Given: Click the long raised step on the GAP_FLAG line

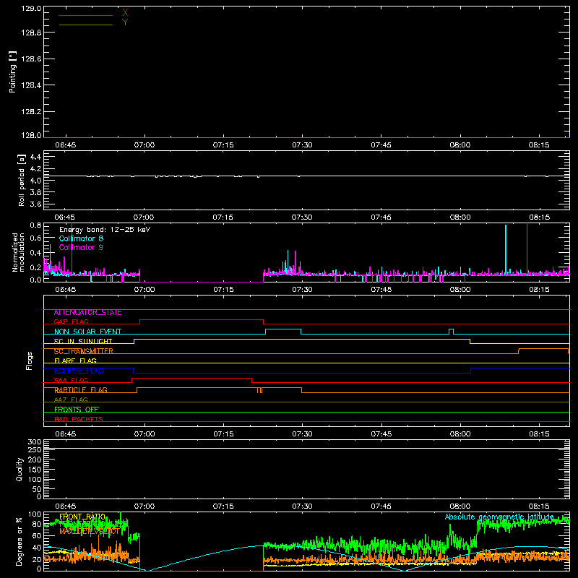Looking at the screenshot, I should point(202,320).
